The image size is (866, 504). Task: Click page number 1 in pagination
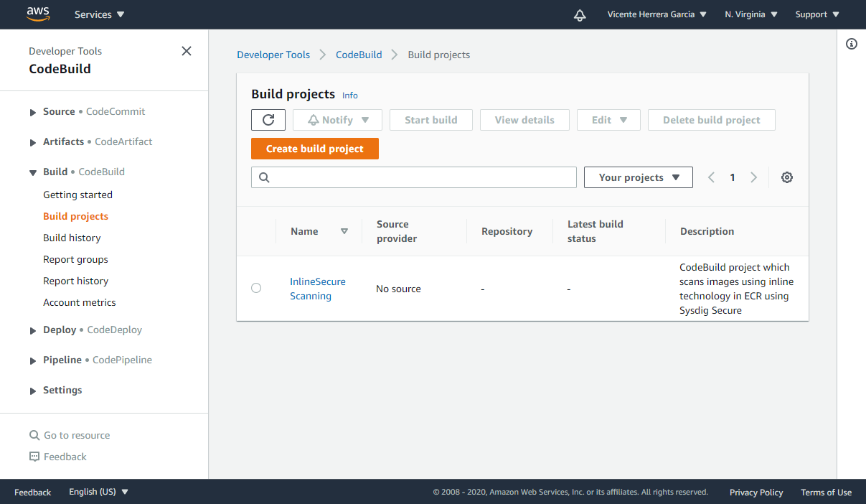733,177
